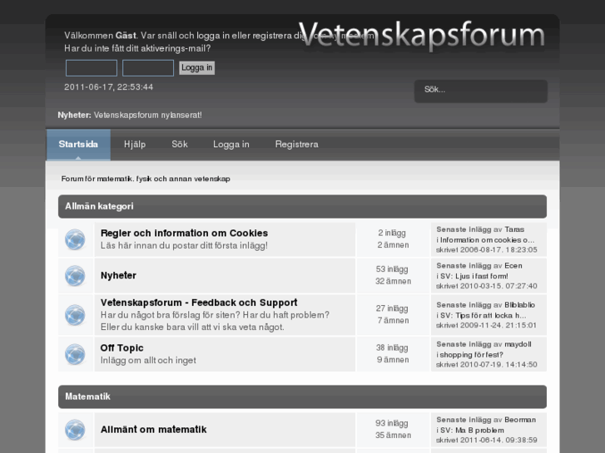Click the tagline 'Forum för matematik, fysik och annan vetenskap'
The image size is (605, 453).
(146, 179)
